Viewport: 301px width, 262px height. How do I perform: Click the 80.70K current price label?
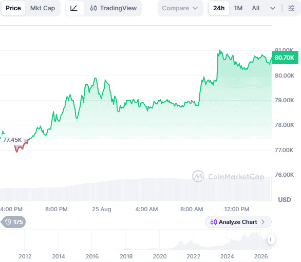point(285,58)
